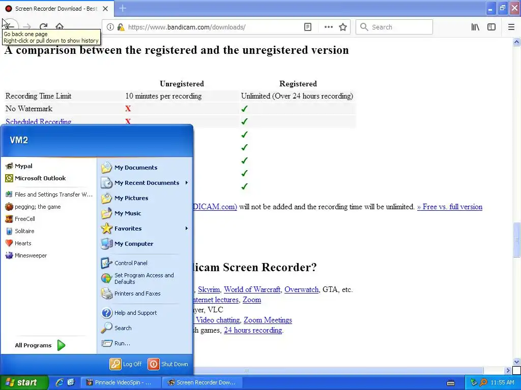Image resolution: width=521 pixels, height=390 pixels.
Task: Click the Shut Down button
Action: (x=168, y=364)
